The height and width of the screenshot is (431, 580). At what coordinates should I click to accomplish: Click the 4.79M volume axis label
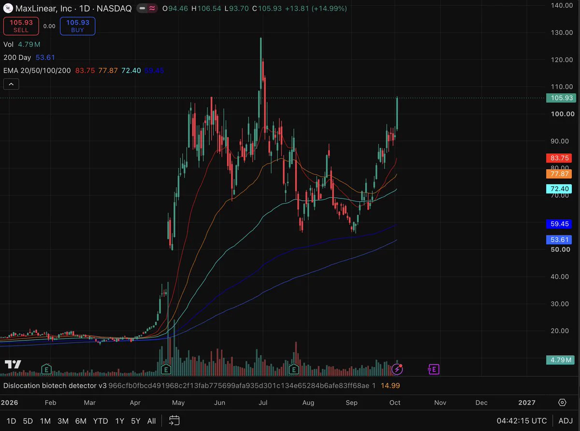tap(560, 360)
